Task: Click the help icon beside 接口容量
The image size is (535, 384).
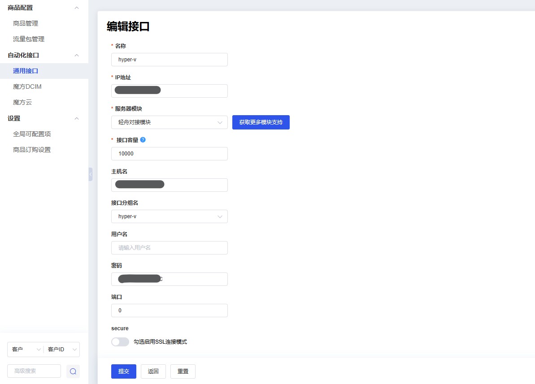Action: (143, 140)
